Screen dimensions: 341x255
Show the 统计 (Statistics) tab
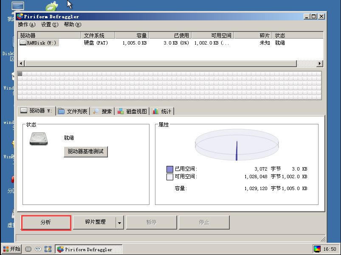pyautogui.click(x=162, y=111)
